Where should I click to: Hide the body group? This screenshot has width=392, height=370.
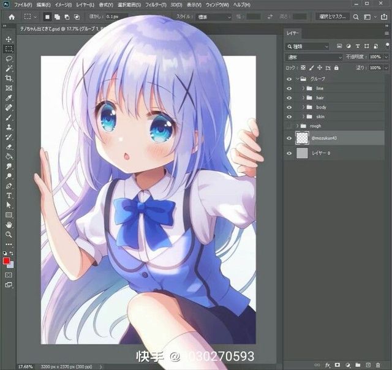click(x=289, y=107)
